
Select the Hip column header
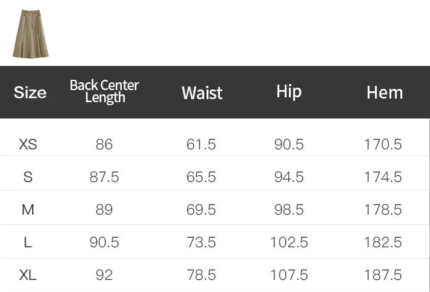pos(289,91)
